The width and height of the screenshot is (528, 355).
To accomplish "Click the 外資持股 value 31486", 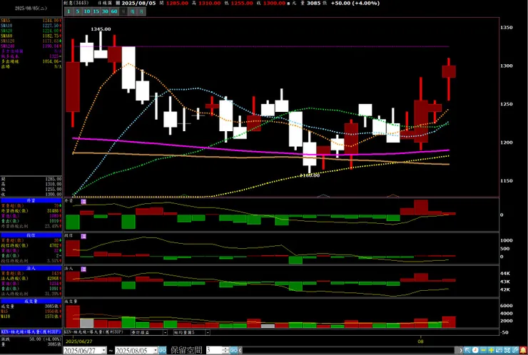I will pos(53,210).
